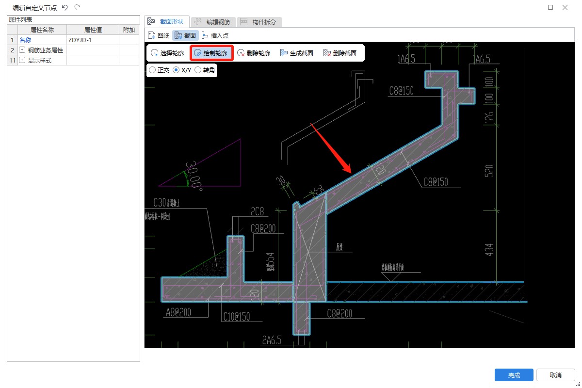Screen dimensions: 582x388
Task: Switch to 图纸 drawing view
Action: pos(159,35)
